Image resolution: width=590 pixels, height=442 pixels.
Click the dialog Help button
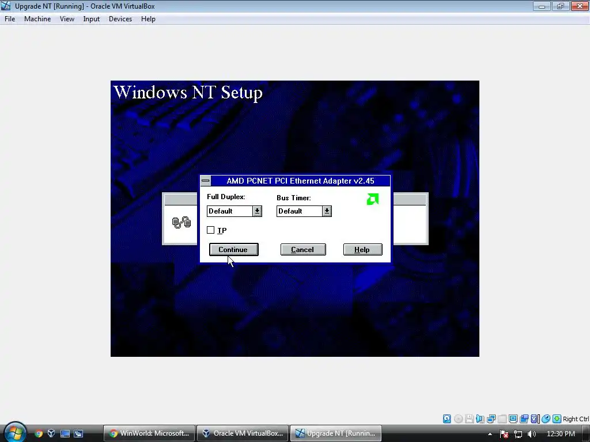tap(363, 250)
